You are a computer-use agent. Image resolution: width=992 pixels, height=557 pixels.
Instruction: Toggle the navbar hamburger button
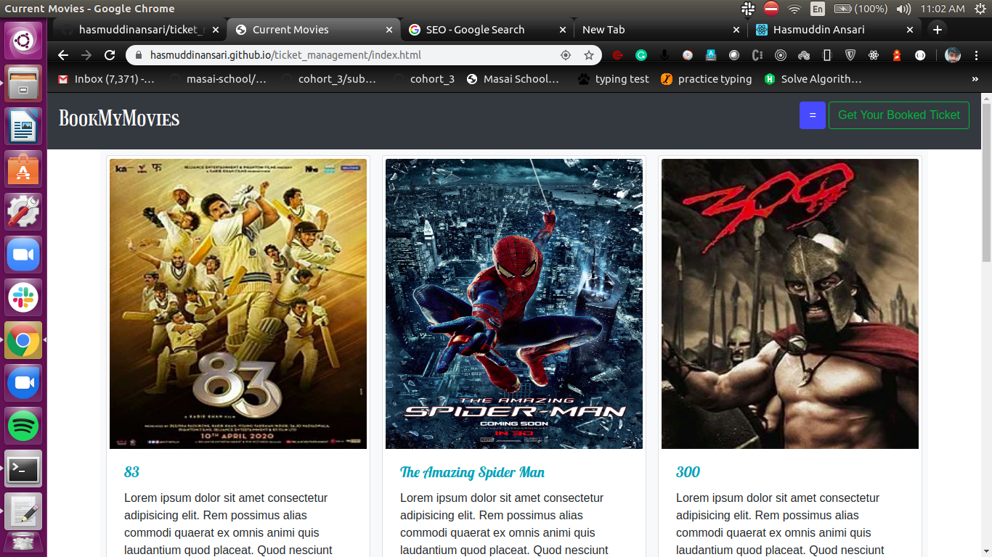812,115
